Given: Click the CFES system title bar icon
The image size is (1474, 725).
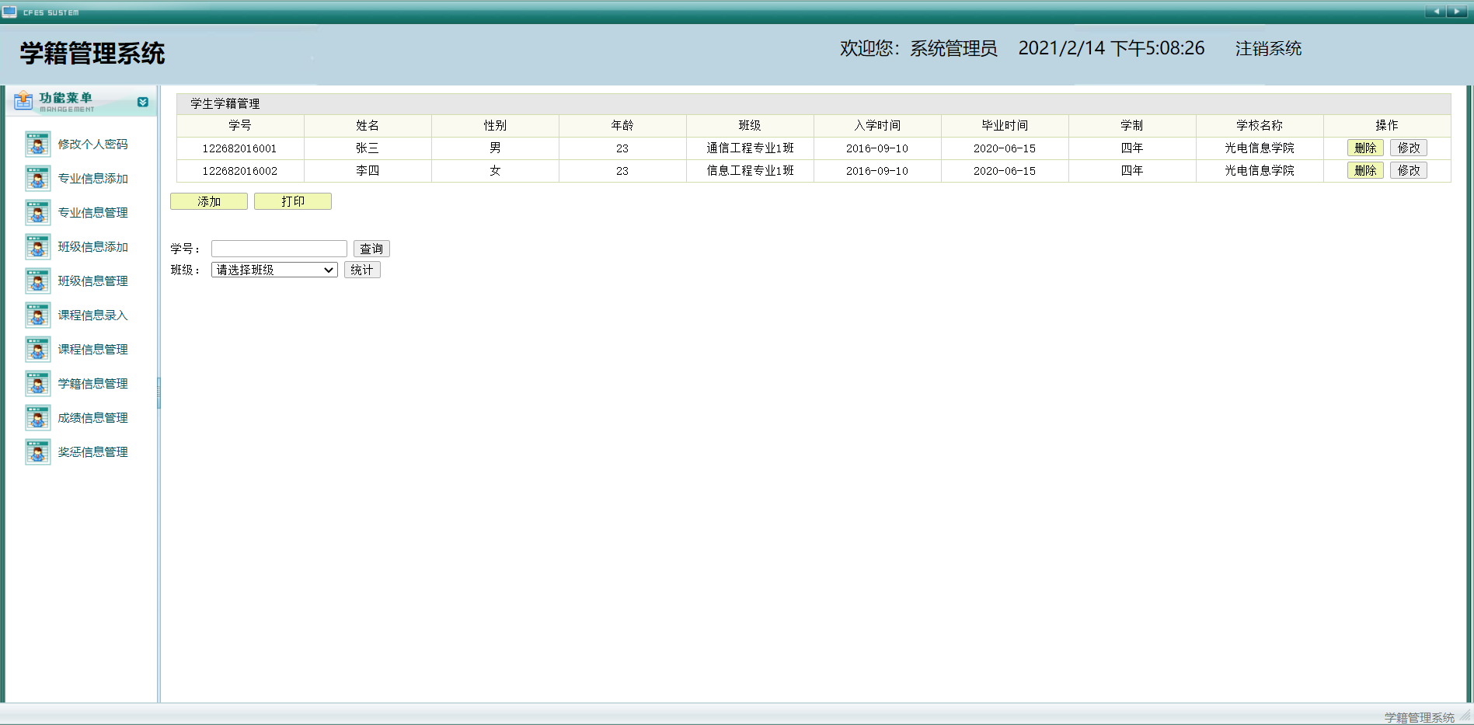Looking at the screenshot, I should pyautogui.click(x=9, y=12).
